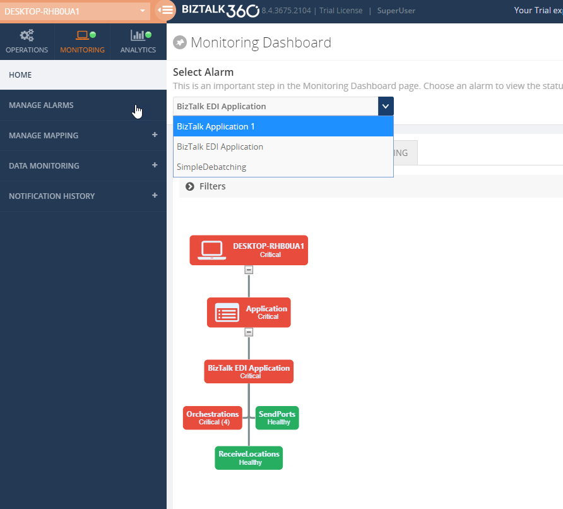Open the Analytics bar chart icon

[138, 35]
